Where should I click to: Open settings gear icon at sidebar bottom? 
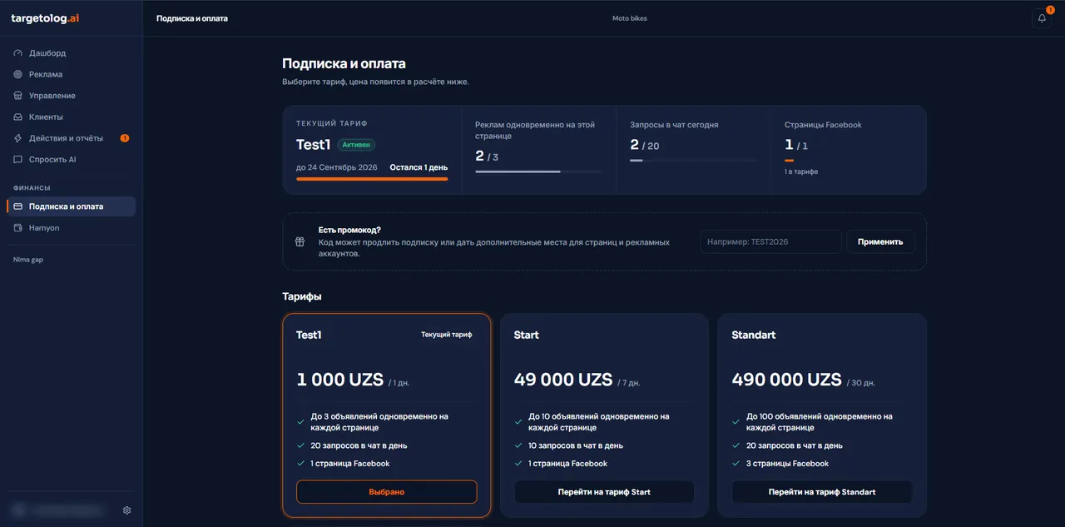[127, 510]
